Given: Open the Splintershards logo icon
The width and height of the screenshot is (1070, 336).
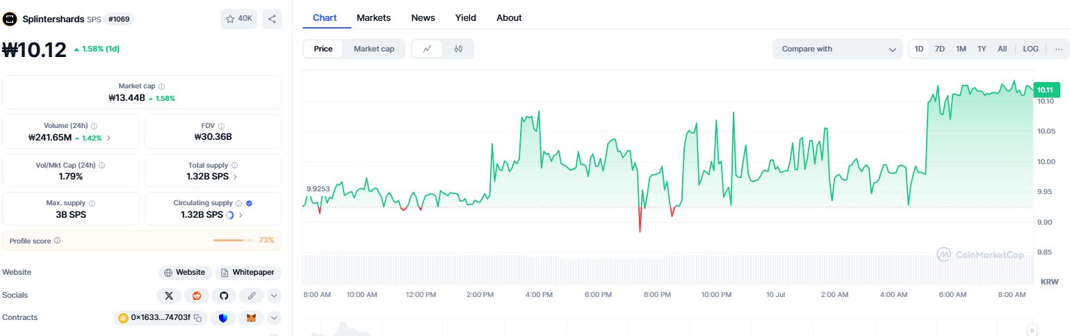Looking at the screenshot, I should tap(10, 19).
